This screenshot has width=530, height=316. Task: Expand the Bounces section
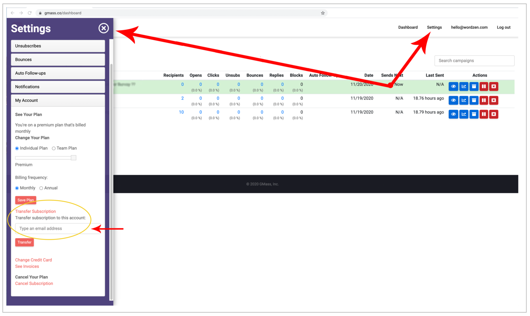58,59
